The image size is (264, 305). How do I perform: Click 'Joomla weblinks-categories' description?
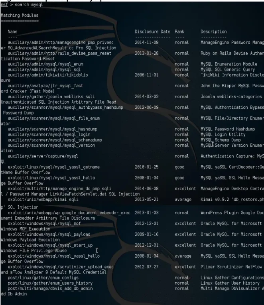[x=231, y=97]
